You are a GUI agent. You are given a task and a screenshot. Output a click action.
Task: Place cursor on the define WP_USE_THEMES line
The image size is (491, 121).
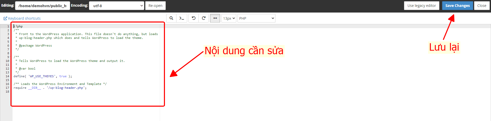point(42,76)
